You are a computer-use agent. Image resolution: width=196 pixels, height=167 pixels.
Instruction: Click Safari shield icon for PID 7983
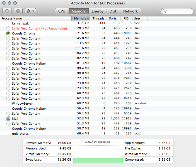pos(8,78)
